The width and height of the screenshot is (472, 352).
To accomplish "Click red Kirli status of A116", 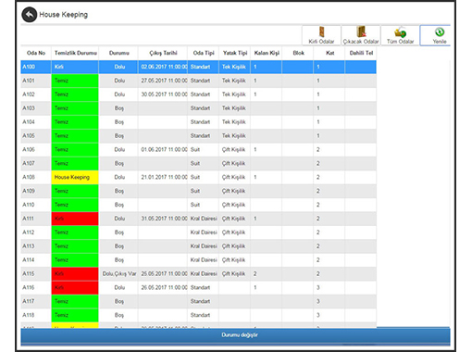I will [x=75, y=288].
